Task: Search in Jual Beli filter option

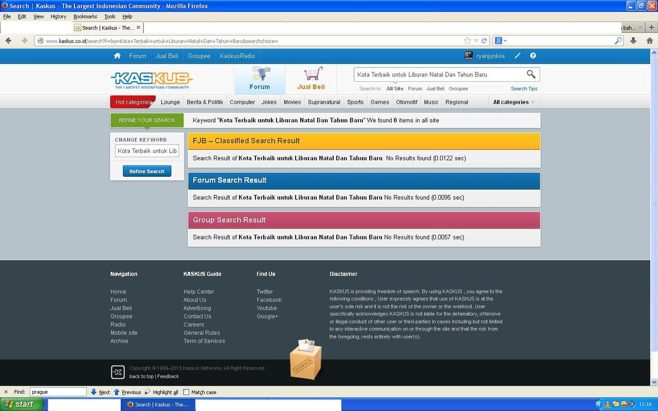Action: point(435,89)
